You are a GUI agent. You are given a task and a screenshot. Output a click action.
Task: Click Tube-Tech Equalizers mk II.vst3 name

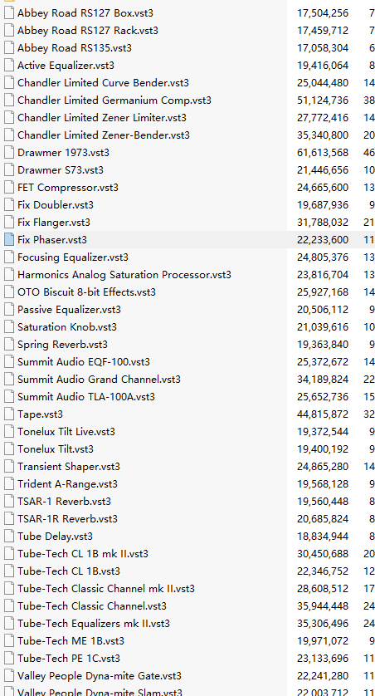[94, 624]
